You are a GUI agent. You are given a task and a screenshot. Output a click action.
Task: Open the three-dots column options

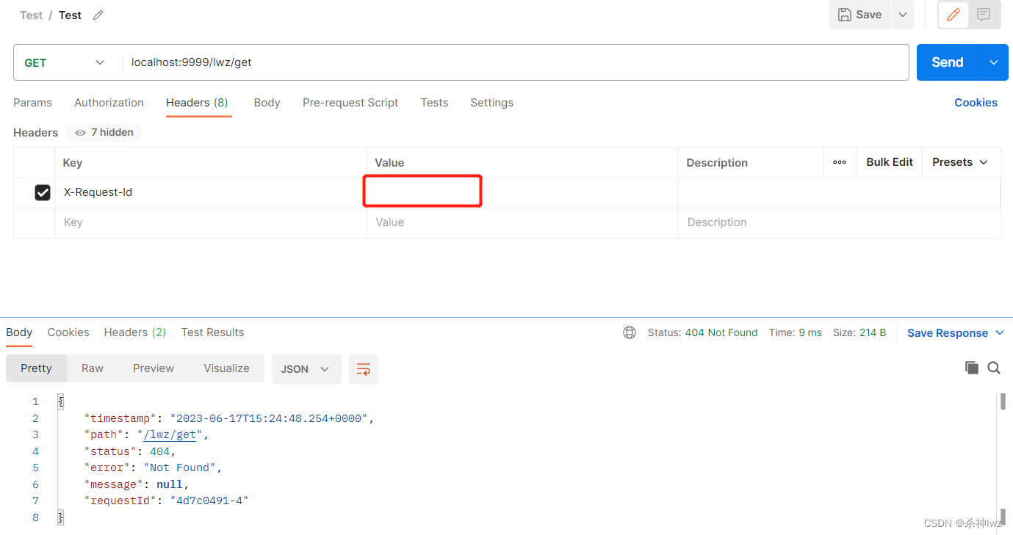pos(840,162)
